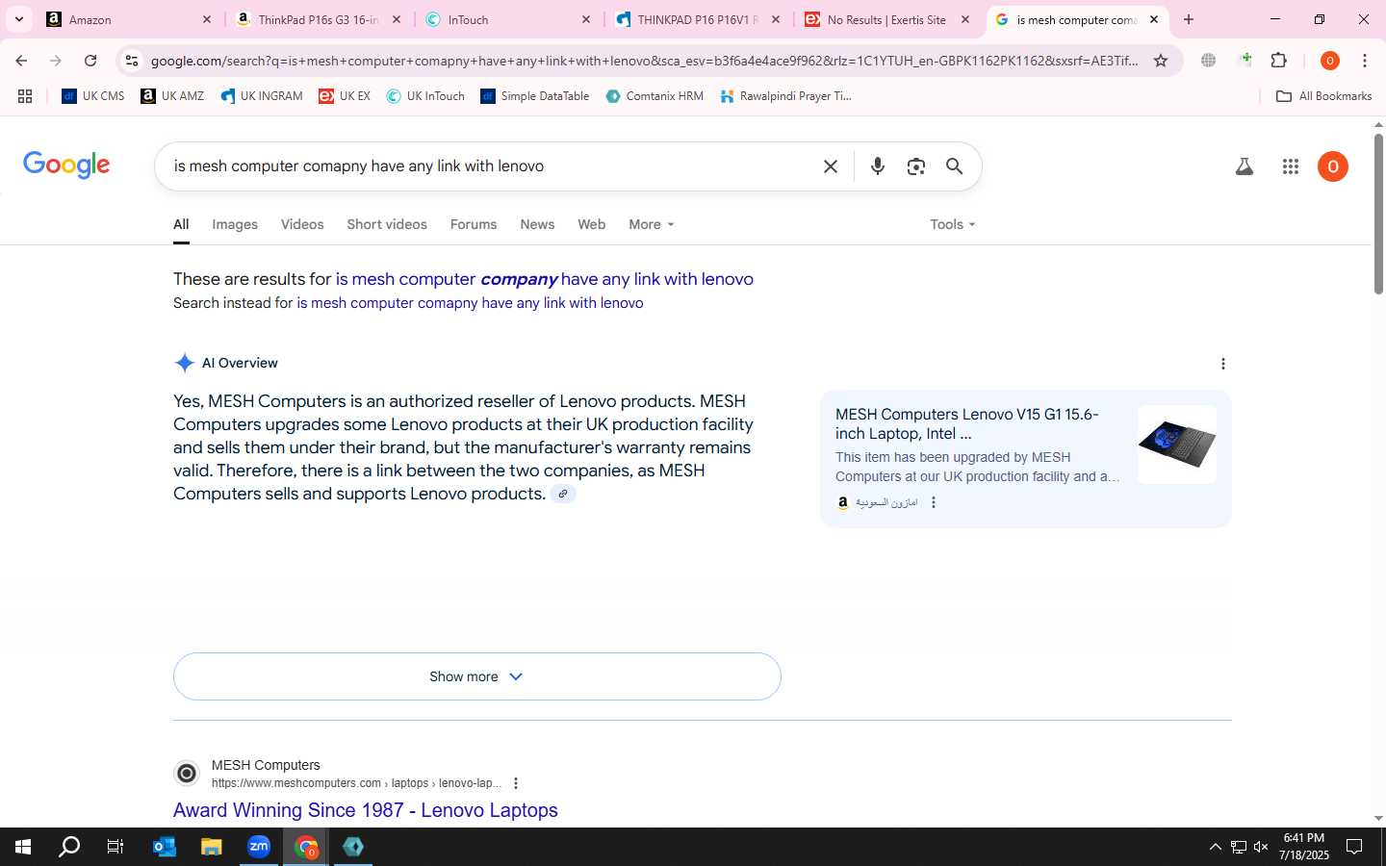Switch to the Videos results tab
The width and height of the screenshot is (1386, 866).
tap(302, 224)
